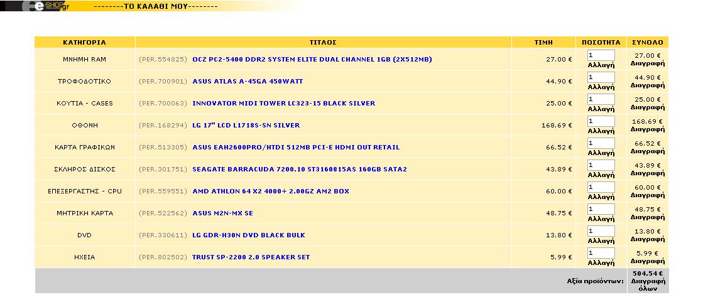The height and width of the screenshot is (297, 703).
Task: Click the ΤΙΜΗ column header
Action: [543, 42]
